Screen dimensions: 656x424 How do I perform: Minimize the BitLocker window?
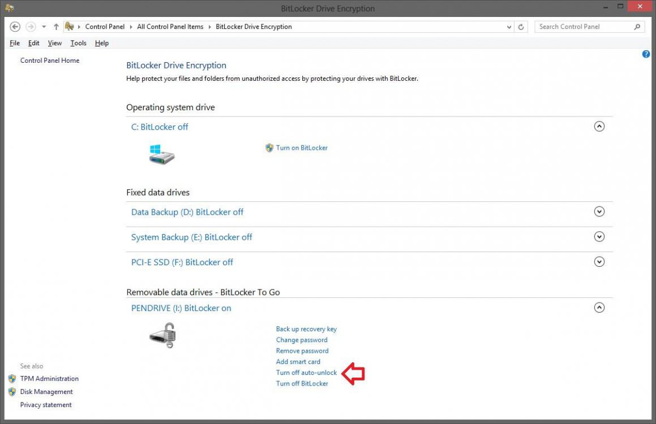pos(606,7)
